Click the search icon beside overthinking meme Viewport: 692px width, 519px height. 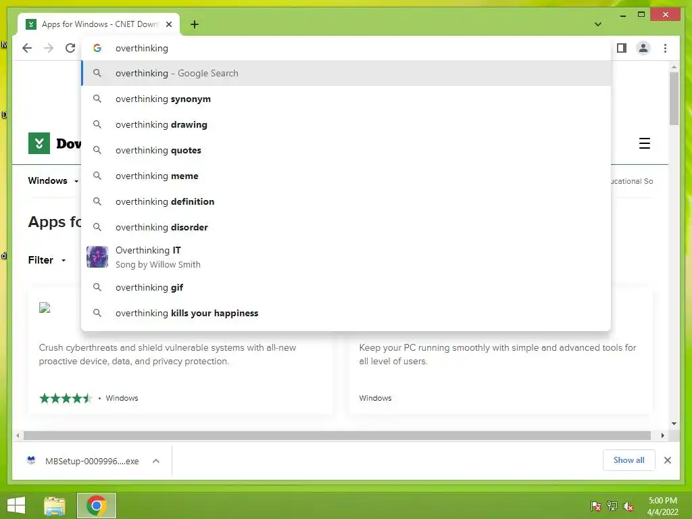[x=97, y=176]
